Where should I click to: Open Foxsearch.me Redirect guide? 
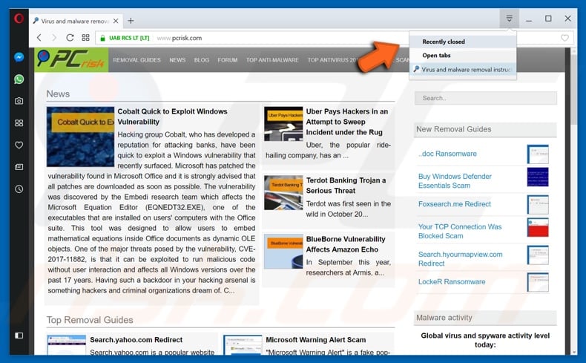[x=455, y=204]
